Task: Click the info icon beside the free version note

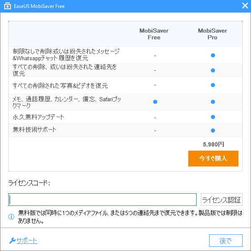Action: (11, 217)
